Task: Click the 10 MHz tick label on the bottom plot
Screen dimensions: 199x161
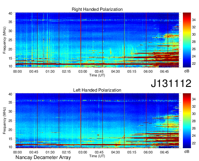Action: [10, 147]
